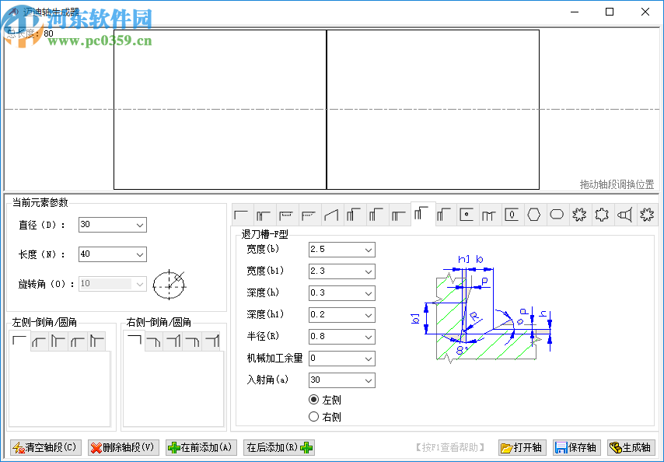Select the rightmost gear segment type icon

pos(645,214)
